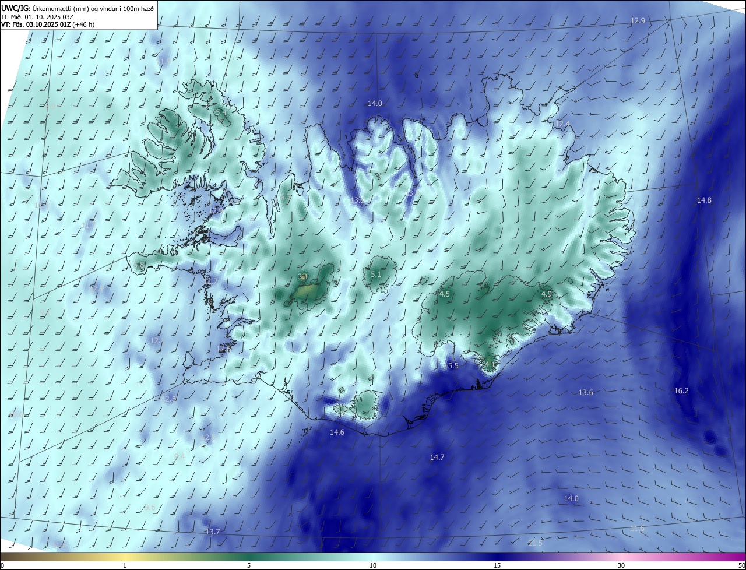Click the 14.0 value off Iceland's north coast

[375, 103]
